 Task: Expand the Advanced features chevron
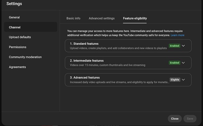tap(183, 80)
